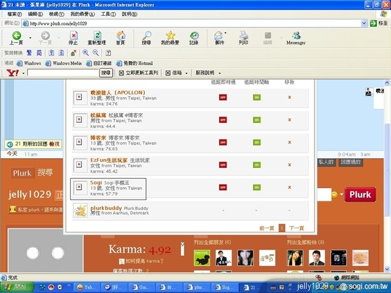Switch to the Yah... taskbar window
This screenshot has width=391, height=293.
tap(86, 288)
